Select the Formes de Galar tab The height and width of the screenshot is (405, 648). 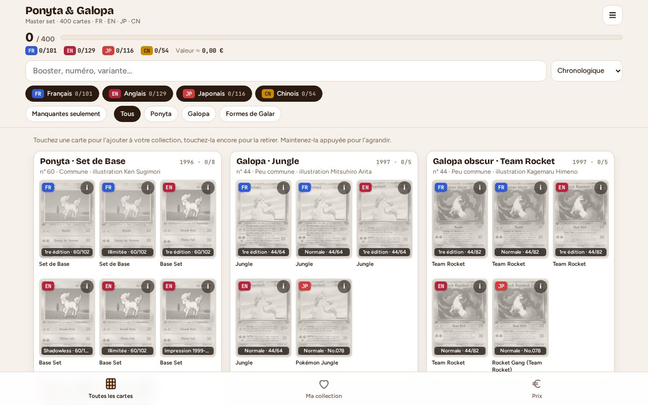250,114
